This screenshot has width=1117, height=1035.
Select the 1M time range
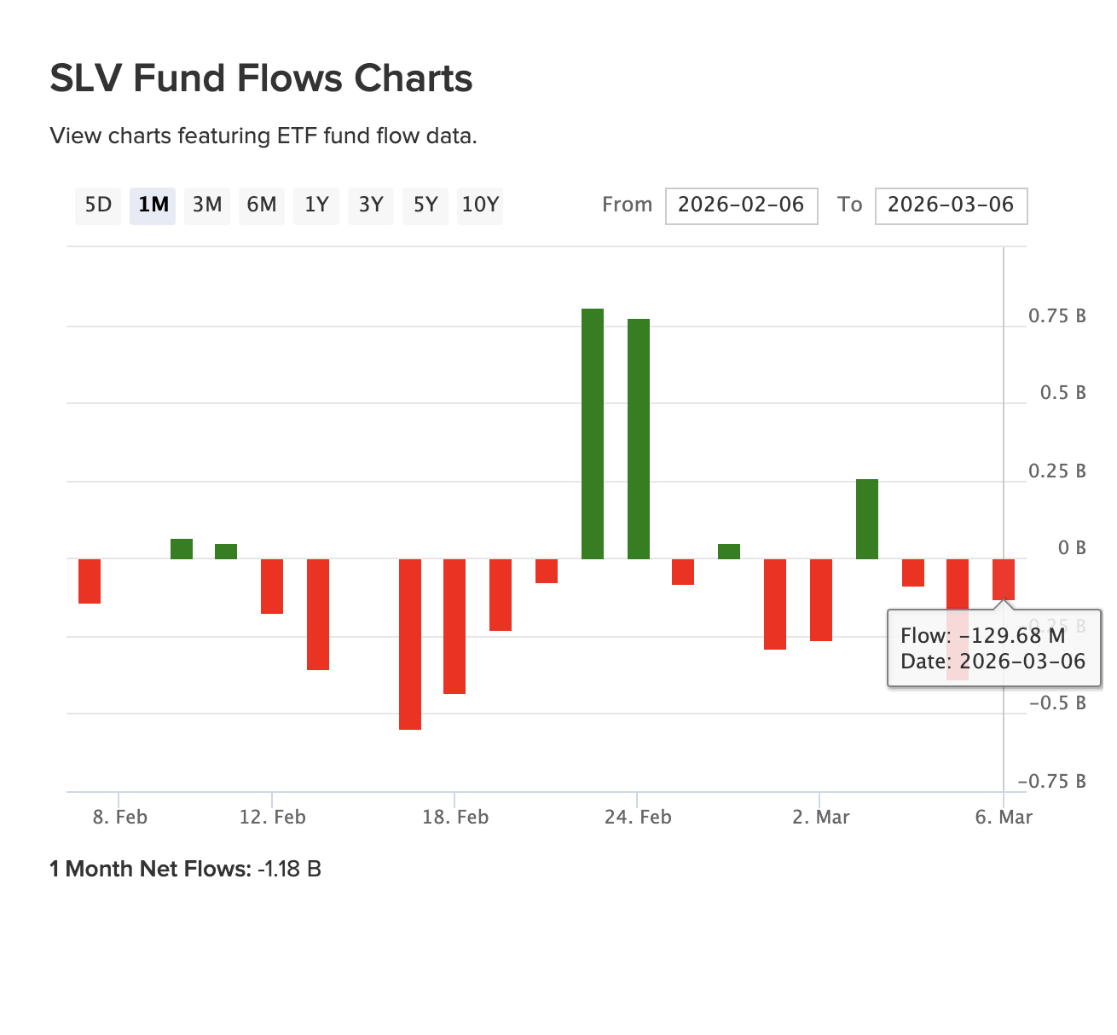pos(152,205)
